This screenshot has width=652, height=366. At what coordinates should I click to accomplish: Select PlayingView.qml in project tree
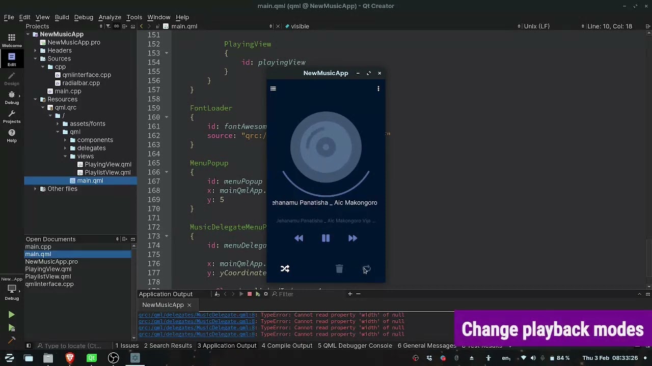(108, 165)
